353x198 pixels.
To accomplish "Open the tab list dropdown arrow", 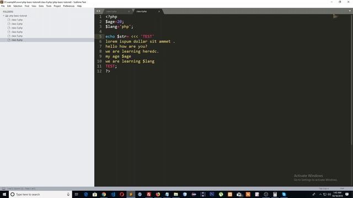I will [x=350, y=11].
